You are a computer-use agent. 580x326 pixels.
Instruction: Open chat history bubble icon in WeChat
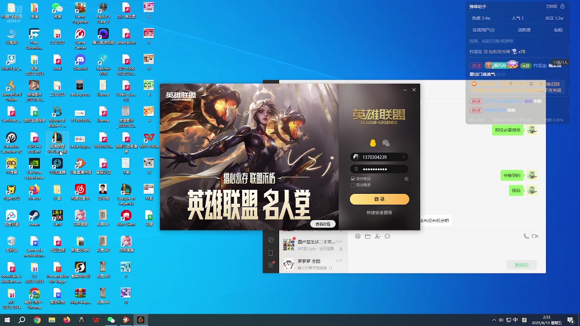pyautogui.click(x=387, y=236)
